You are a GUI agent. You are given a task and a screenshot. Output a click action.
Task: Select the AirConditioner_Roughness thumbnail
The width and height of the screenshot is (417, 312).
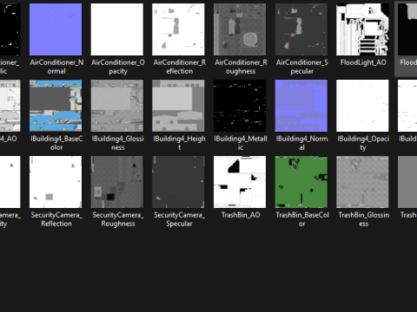[x=240, y=29]
